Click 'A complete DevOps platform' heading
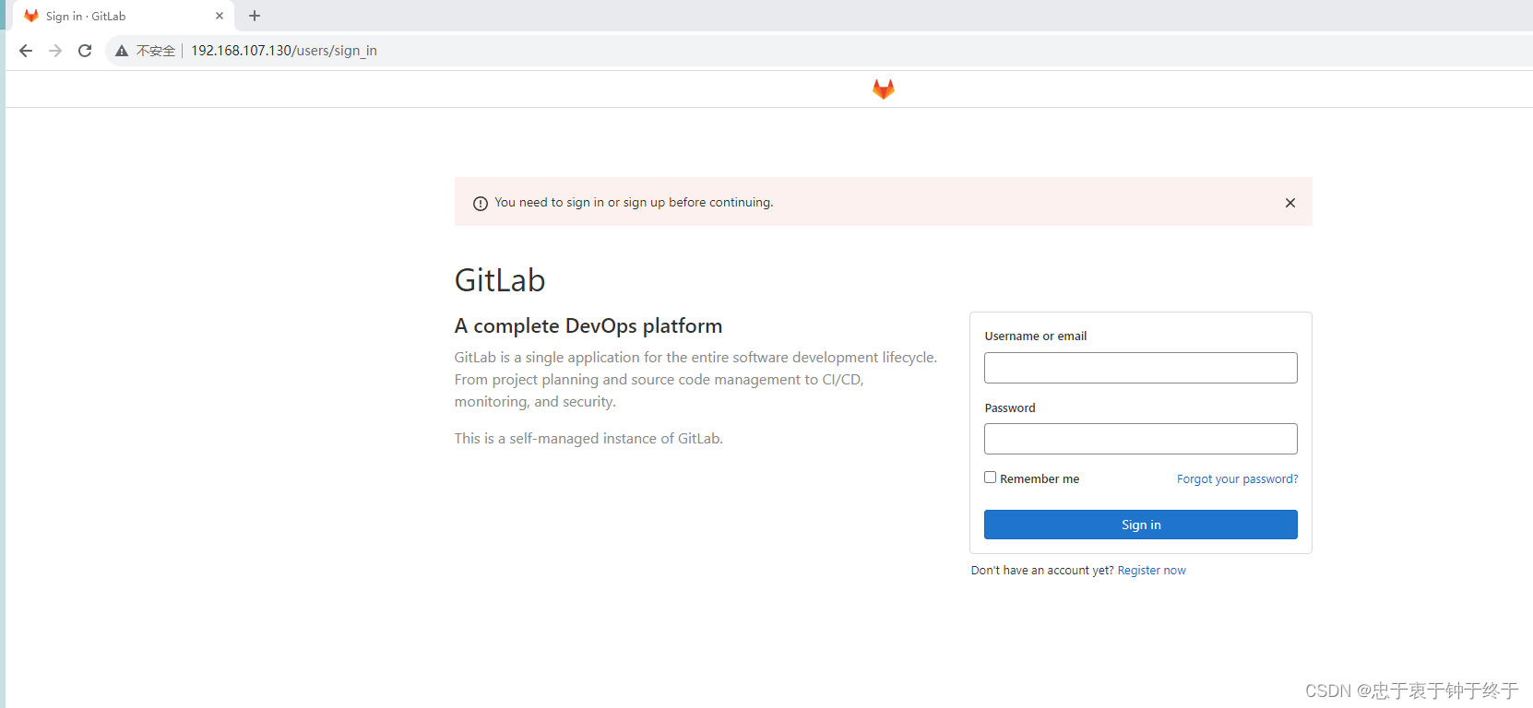The height and width of the screenshot is (708, 1533). pyautogui.click(x=588, y=326)
